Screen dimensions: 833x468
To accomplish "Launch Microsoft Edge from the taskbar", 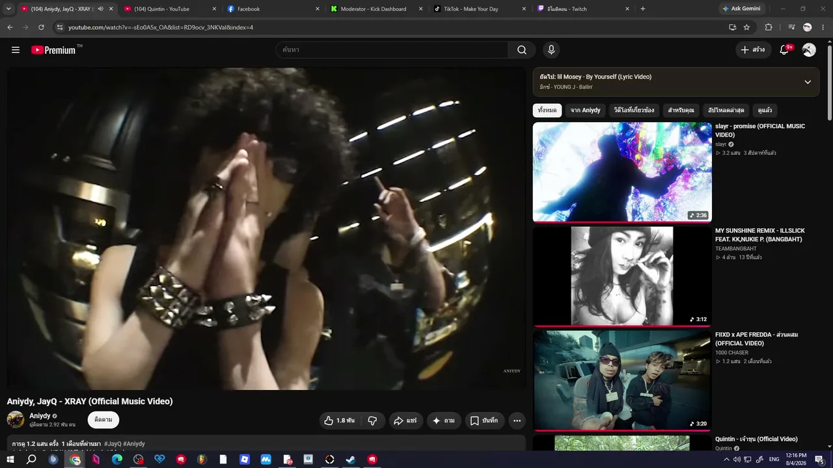I will [117, 460].
